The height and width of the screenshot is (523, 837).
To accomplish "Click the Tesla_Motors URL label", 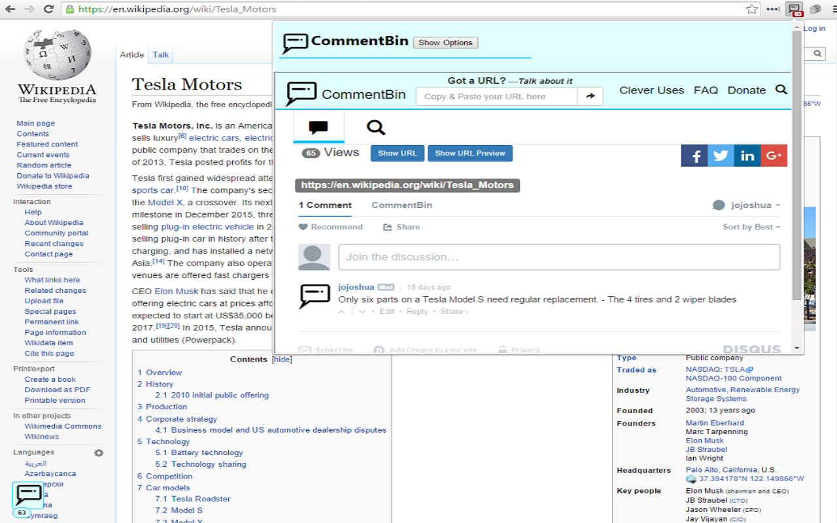I will 407,185.
